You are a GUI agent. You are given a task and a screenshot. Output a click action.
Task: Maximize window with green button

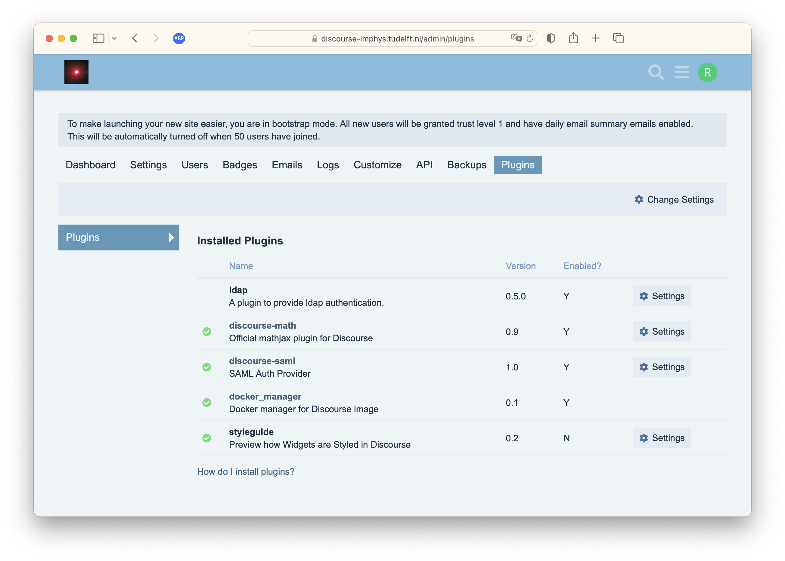pos(73,38)
